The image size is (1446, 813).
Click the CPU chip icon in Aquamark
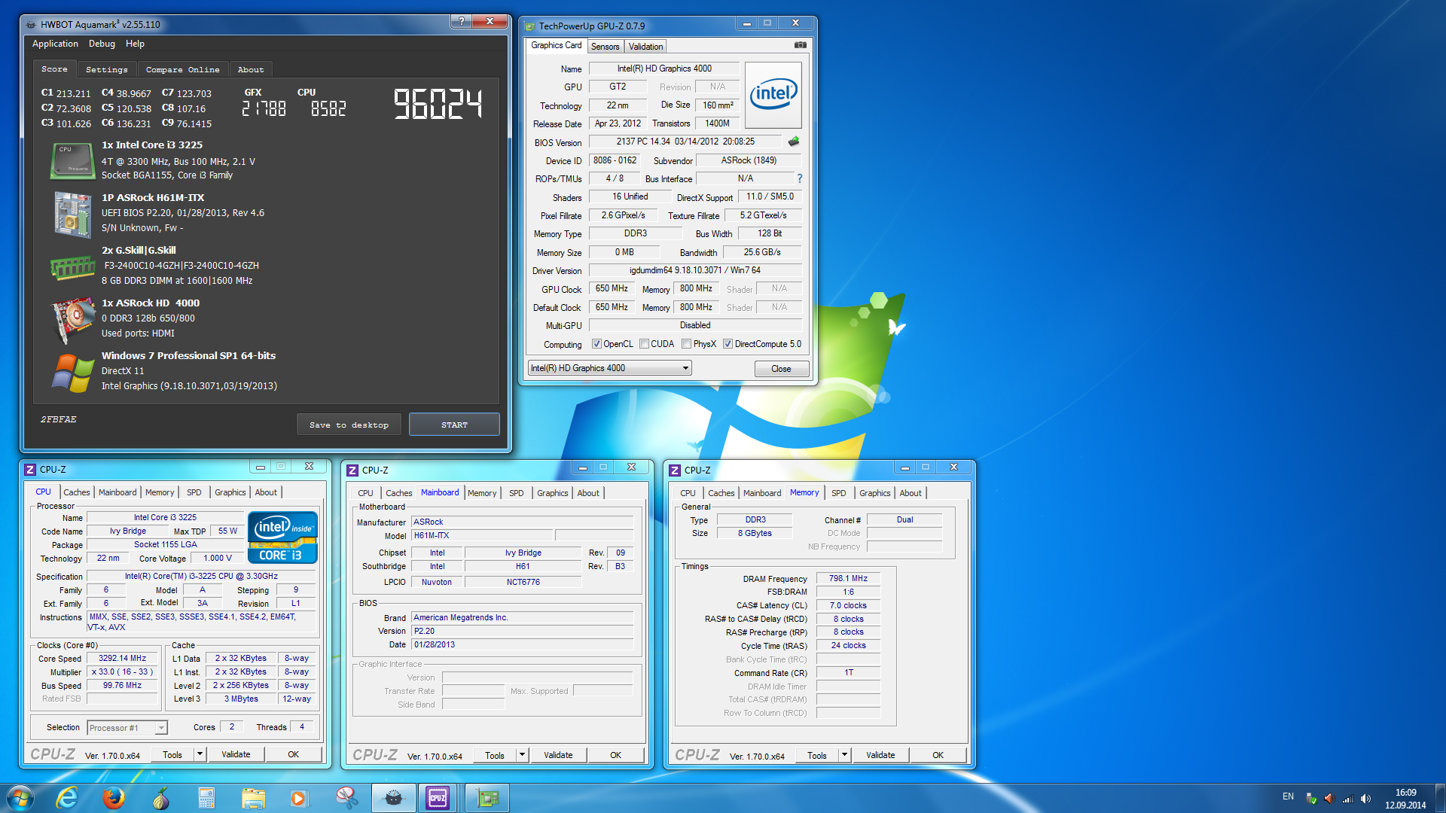[x=72, y=161]
